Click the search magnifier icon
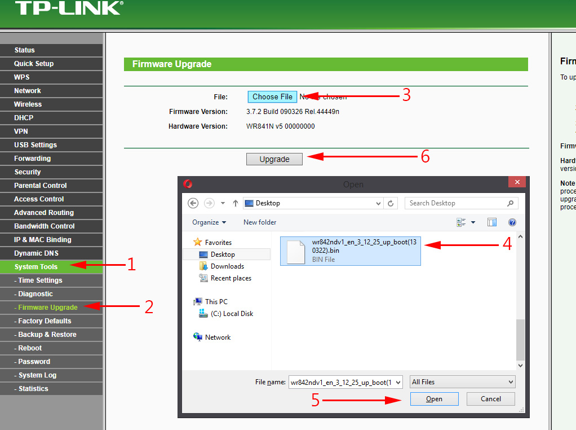This screenshot has width=576, height=430. point(510,203)
